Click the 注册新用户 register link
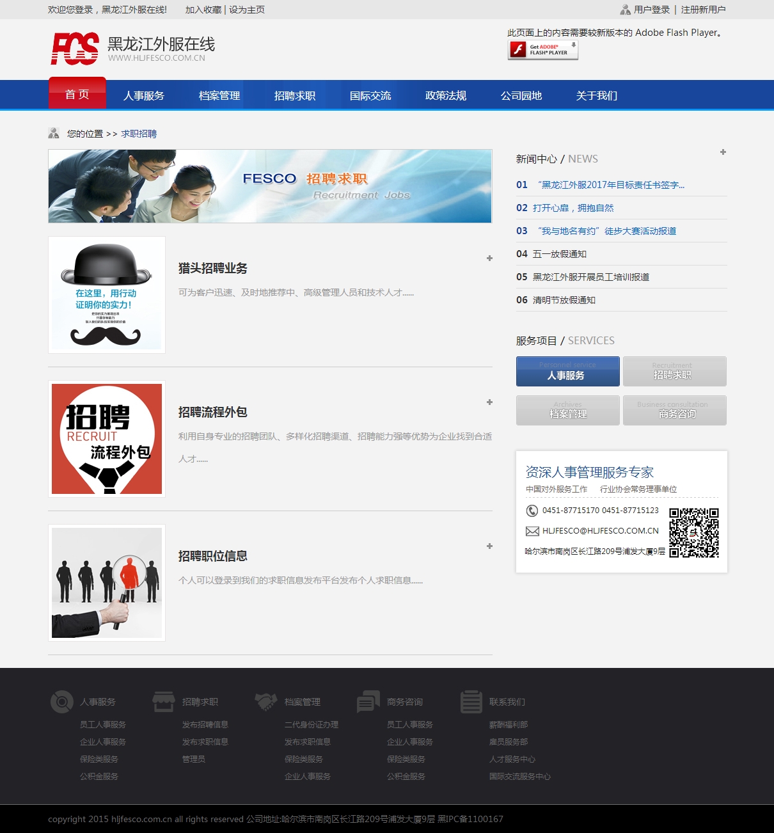Image resolution: width=774 pixels, height=833 pixels. point(703,10)
